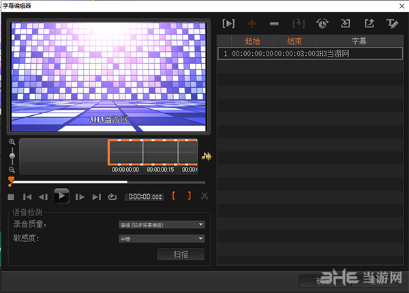Stop playback

(11, 197)
